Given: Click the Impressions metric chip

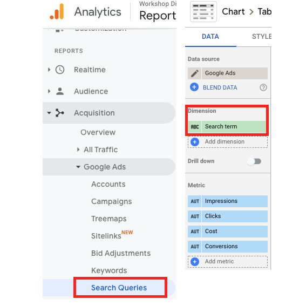Looking at the screenshot, I should (235, 201).
